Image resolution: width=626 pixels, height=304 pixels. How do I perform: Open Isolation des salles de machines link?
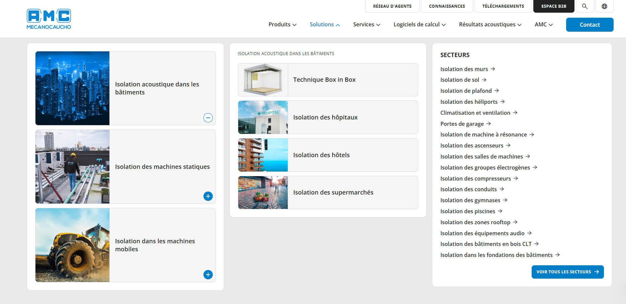(x=485, y=157)
